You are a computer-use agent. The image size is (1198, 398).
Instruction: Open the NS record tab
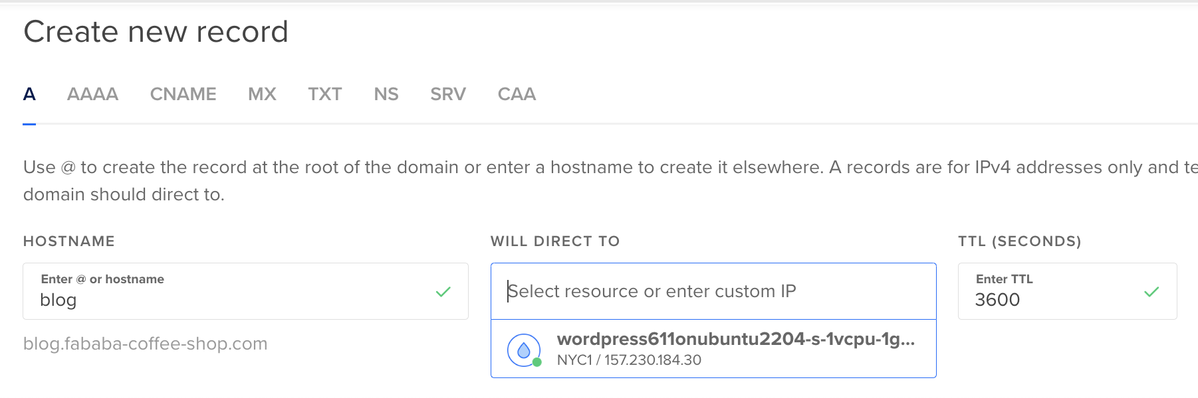(386, 94)
